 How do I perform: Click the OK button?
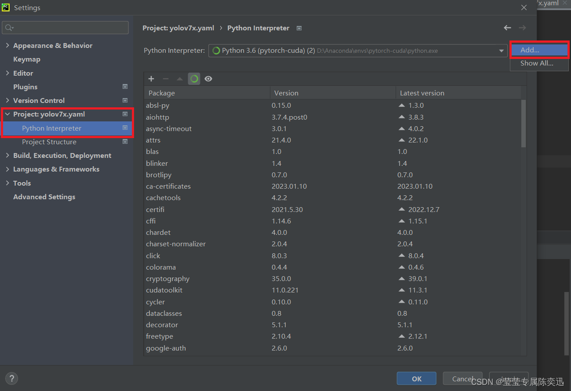point(416,379)
